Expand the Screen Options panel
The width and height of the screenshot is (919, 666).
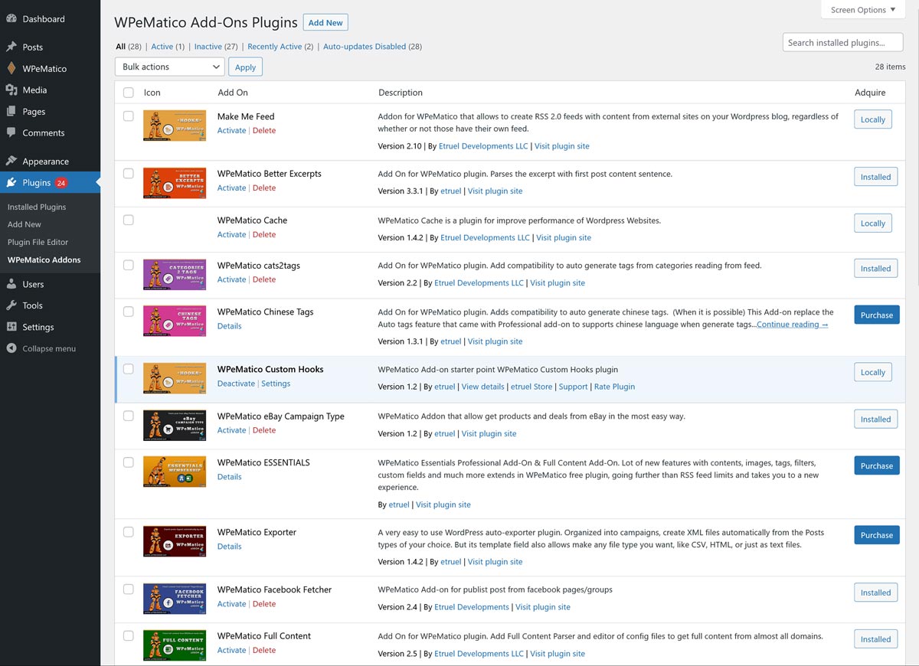tap(862, 10)
